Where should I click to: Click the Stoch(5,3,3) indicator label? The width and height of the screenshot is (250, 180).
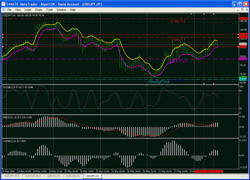coord(18,87)
